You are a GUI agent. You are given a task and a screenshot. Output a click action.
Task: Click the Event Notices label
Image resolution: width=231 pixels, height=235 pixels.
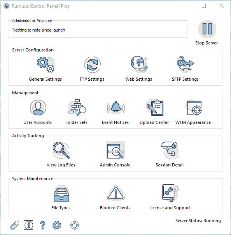click(x=115, y=122)
